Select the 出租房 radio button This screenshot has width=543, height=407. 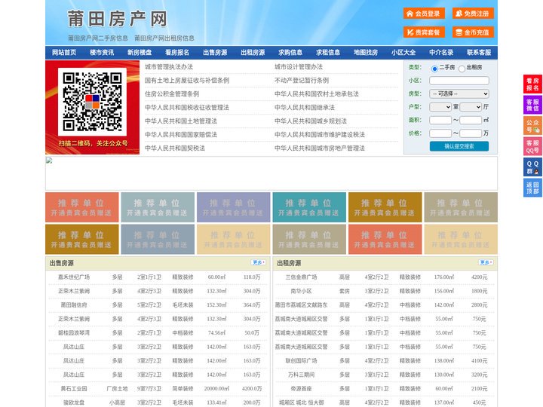(462, 69)
